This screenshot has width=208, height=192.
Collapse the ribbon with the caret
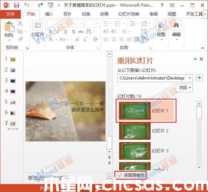pyautogui.click(x=203, y=48)
